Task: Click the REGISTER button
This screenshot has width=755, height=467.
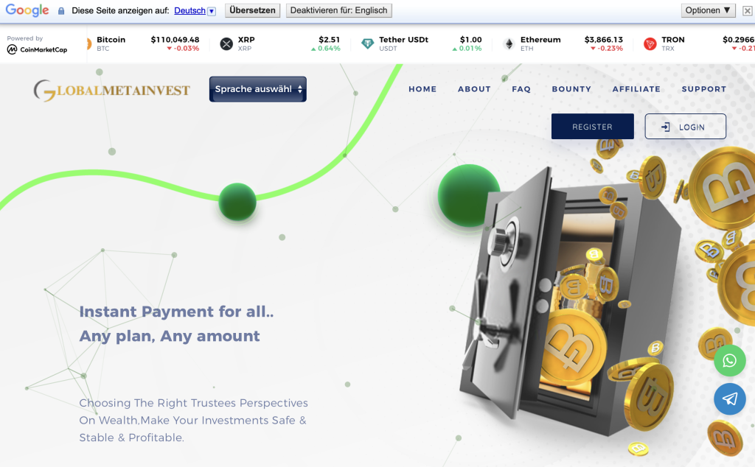Action: tap(592, 127)
